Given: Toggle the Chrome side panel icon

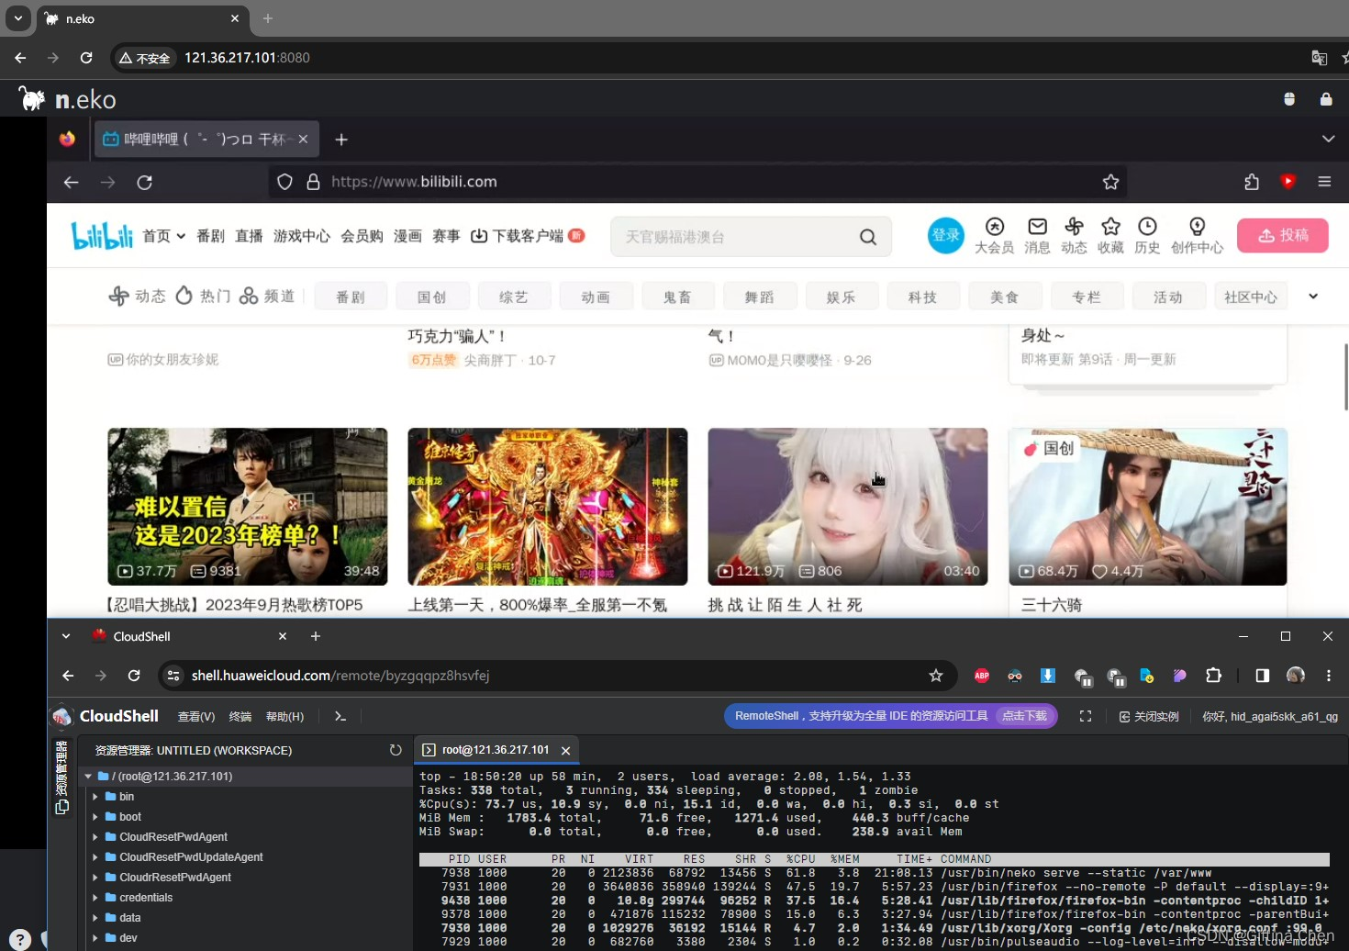Looking at the screenshot, I should (x=1263, y=676).
